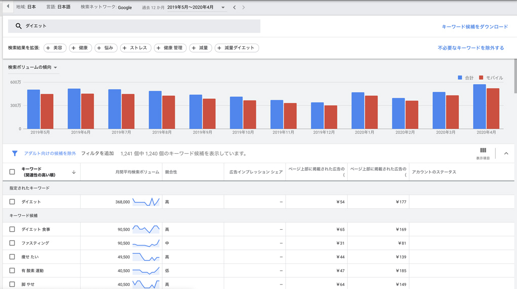Image resolution: width=517 pixels, height=289 pixels.
Task: Click trend sparkline for ダイエット row
Action: coord(146,202)
